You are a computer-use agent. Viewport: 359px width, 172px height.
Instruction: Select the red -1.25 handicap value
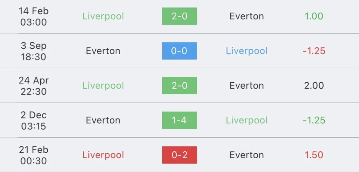(314, 51)
